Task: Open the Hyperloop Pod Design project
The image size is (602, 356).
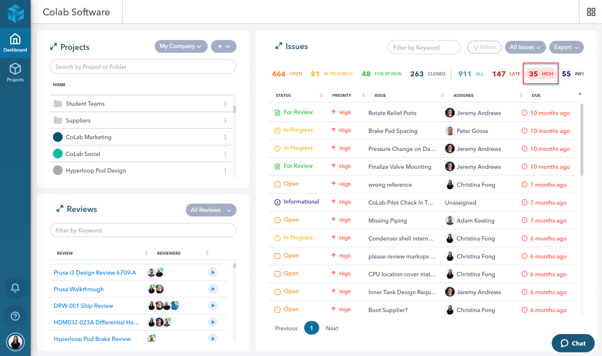Action: pyautogui.click(x=96, y=171)
